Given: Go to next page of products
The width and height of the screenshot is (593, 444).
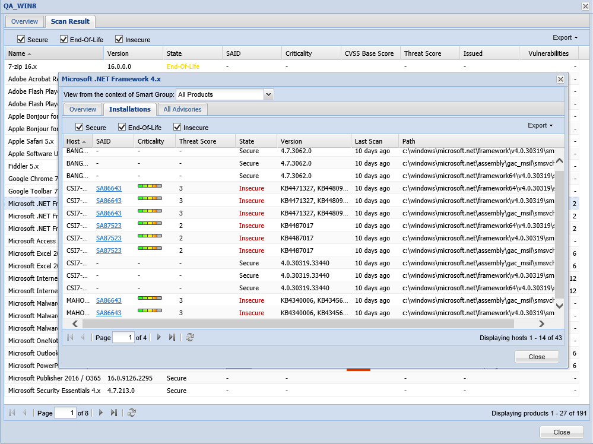Looking at the screenshot, I should (100, 413).
